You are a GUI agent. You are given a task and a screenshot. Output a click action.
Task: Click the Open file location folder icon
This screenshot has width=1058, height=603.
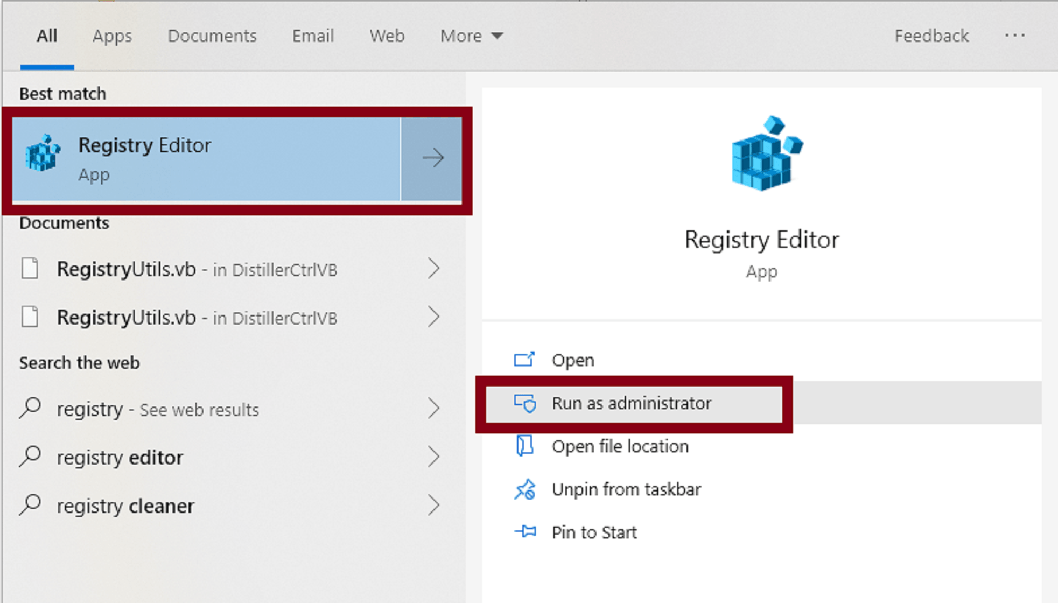point(525,446)
